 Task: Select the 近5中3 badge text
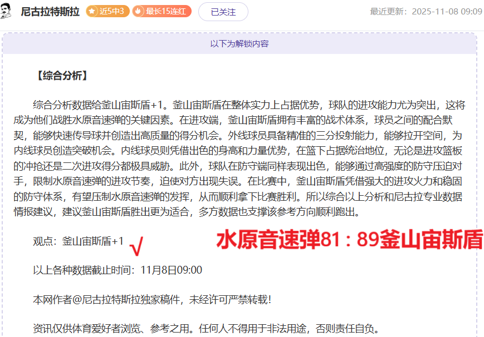(112, 11)
